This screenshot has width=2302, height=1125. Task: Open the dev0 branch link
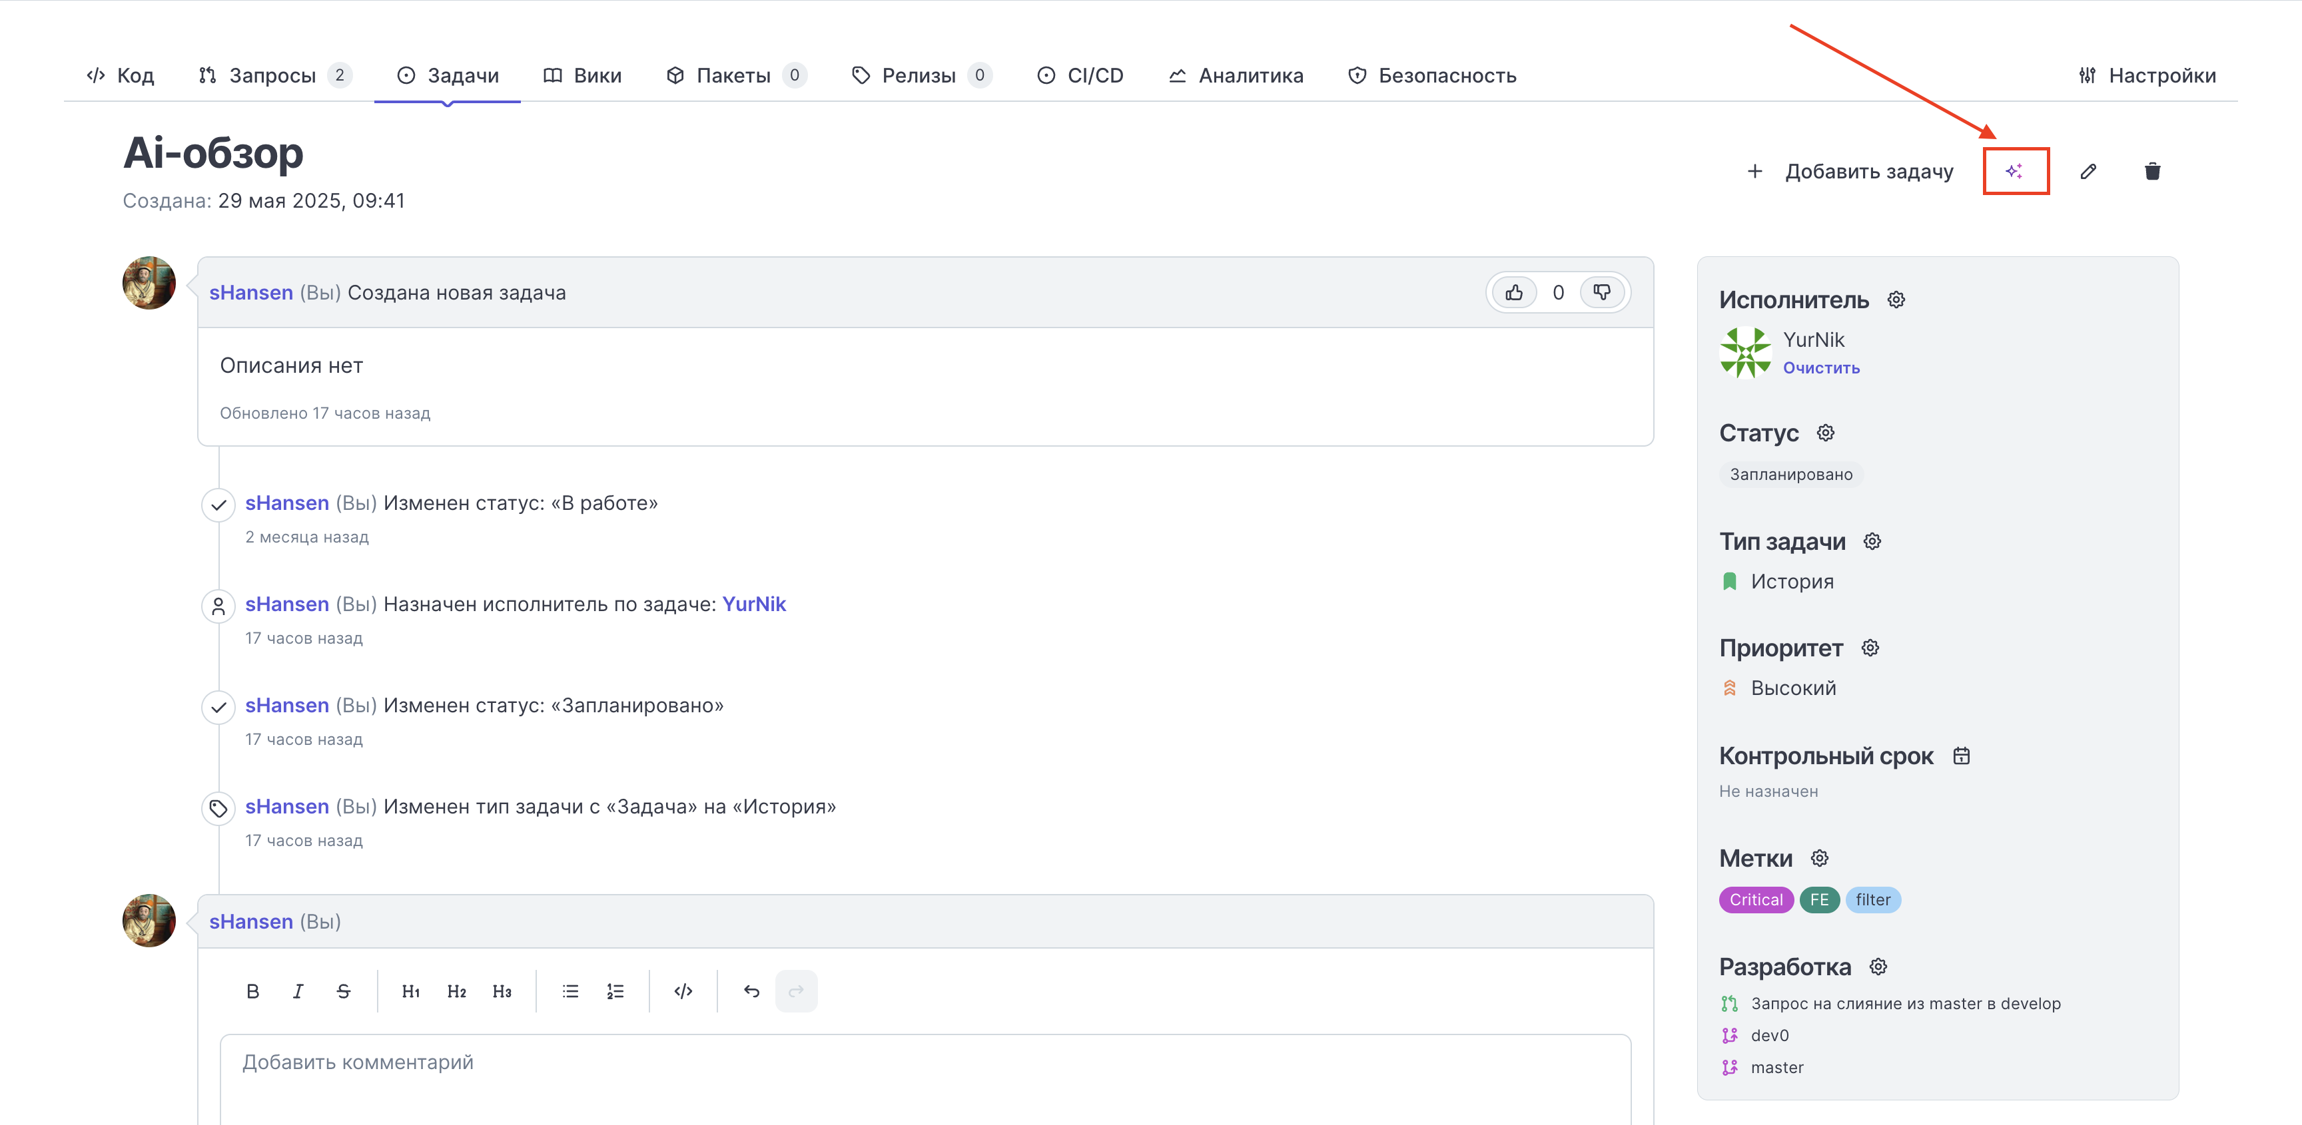coord(1769,1036)
